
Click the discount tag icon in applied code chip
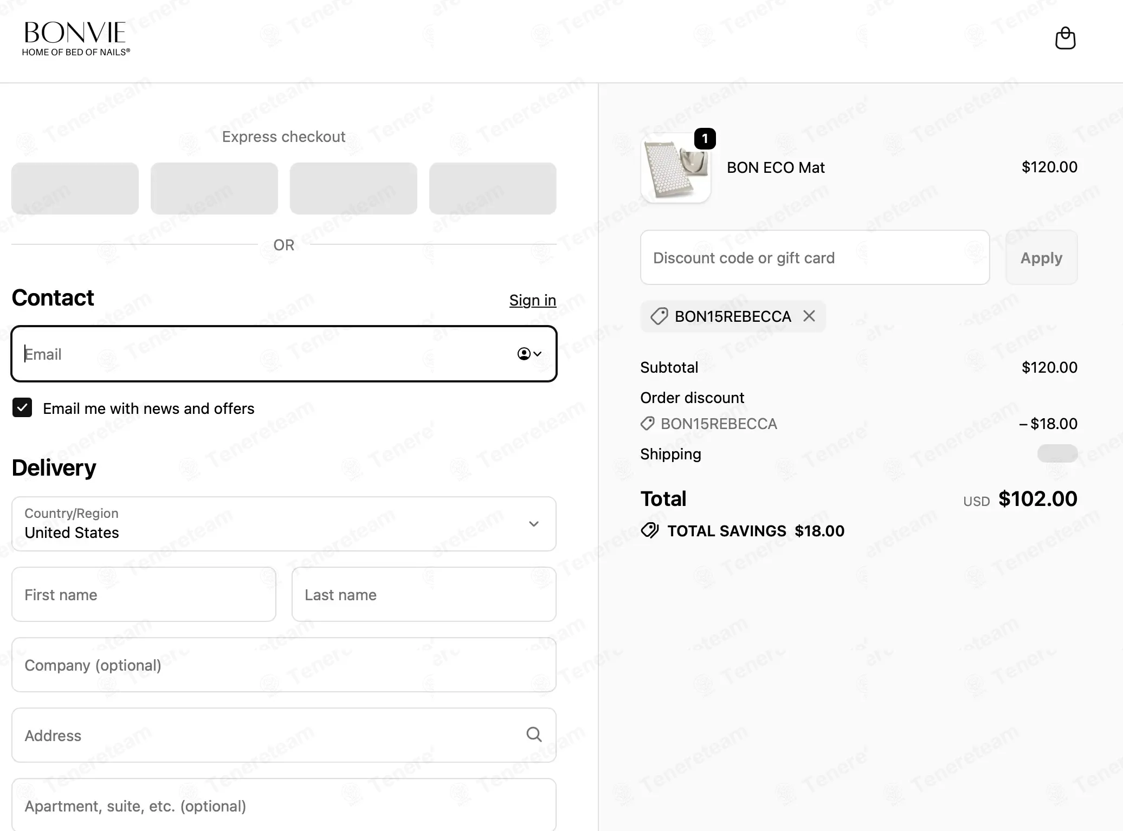[x=659, y=316]
